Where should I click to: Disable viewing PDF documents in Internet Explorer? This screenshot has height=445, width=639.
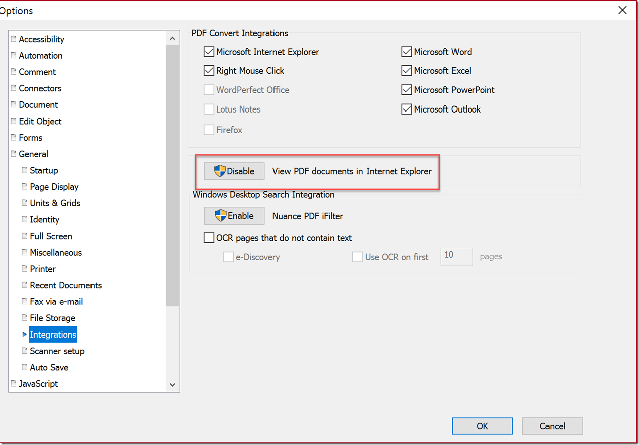click(x=234, y=171)
